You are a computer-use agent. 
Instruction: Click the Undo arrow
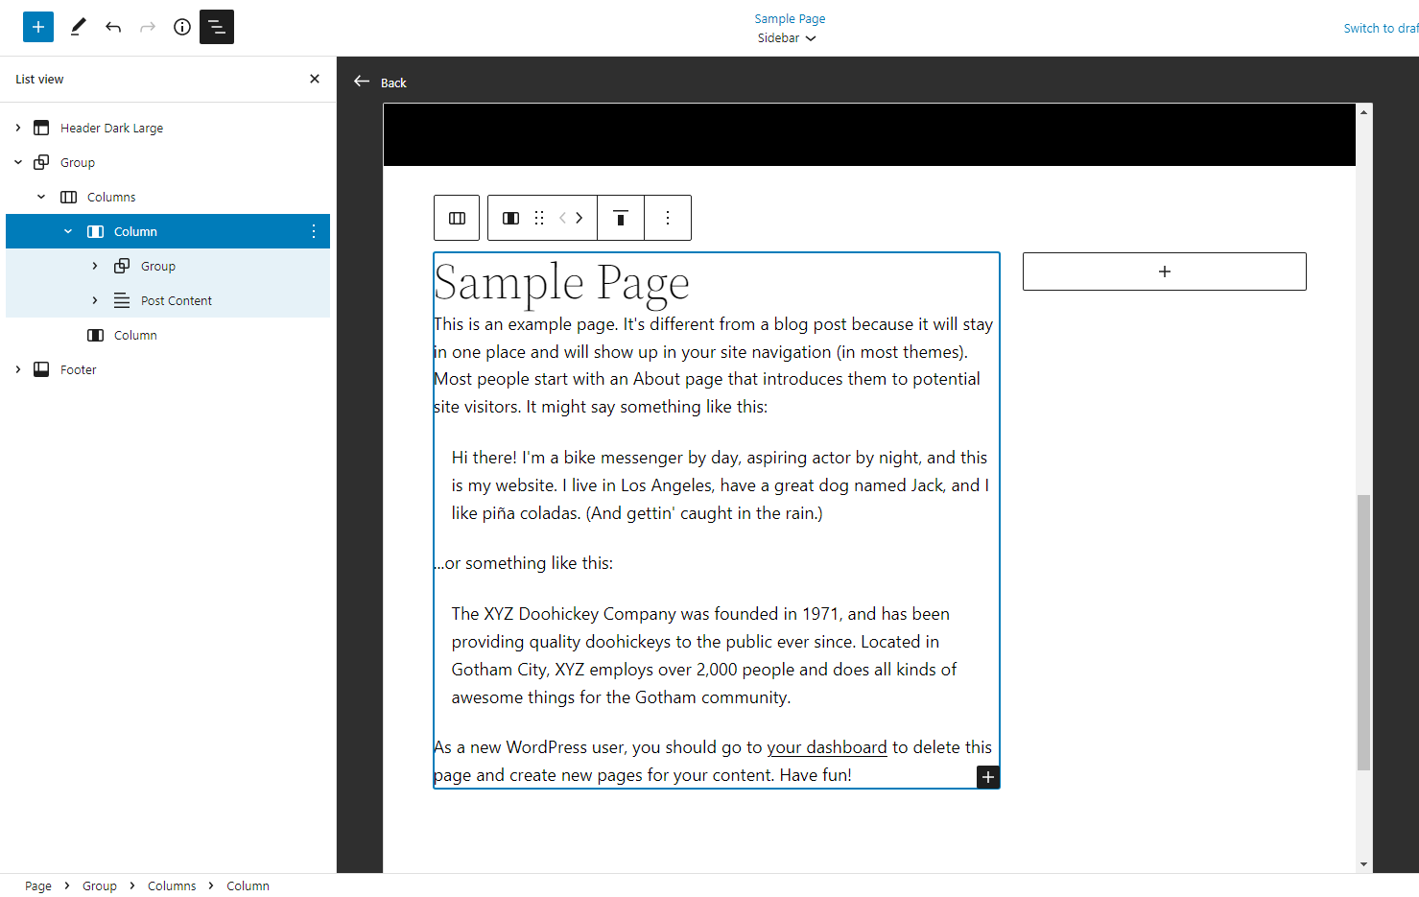point(113,27)
